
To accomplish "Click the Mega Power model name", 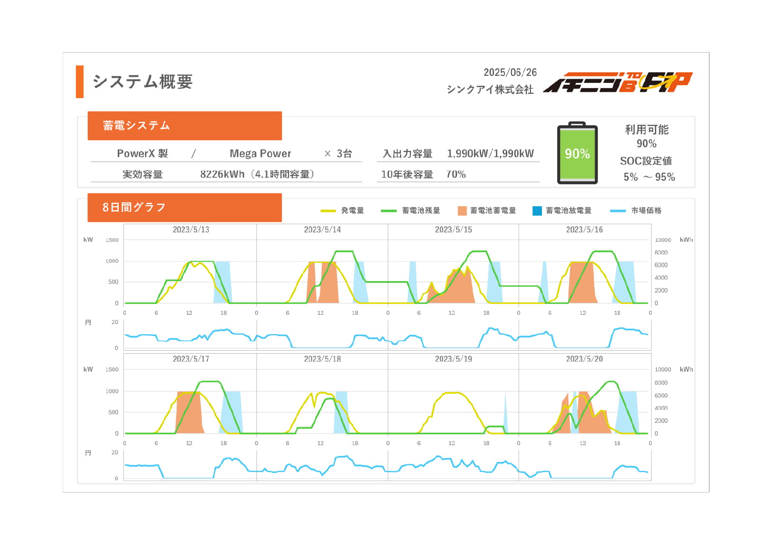I will coord(261,154).
